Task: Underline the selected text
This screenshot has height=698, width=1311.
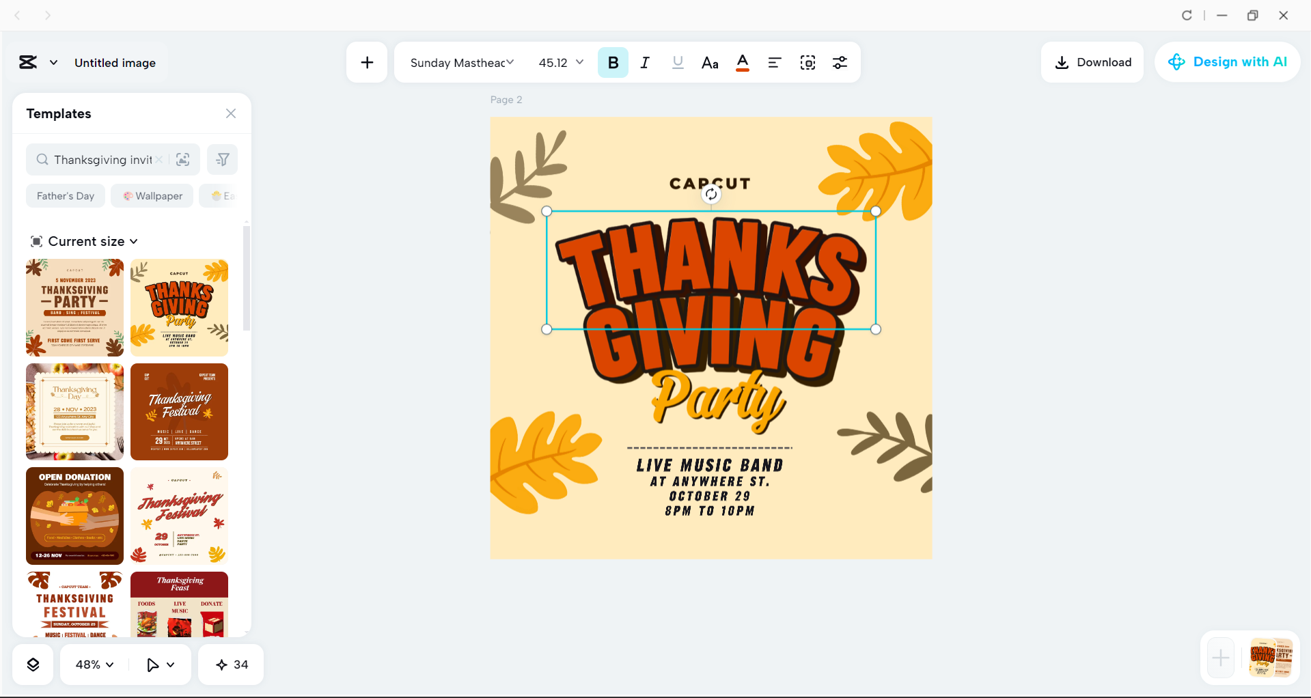Action: (677, 62)
